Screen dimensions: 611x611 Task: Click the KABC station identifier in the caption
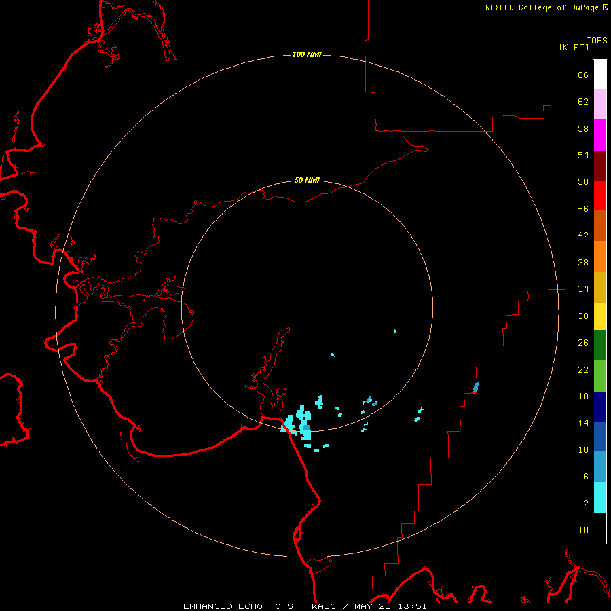click(325, 606)
